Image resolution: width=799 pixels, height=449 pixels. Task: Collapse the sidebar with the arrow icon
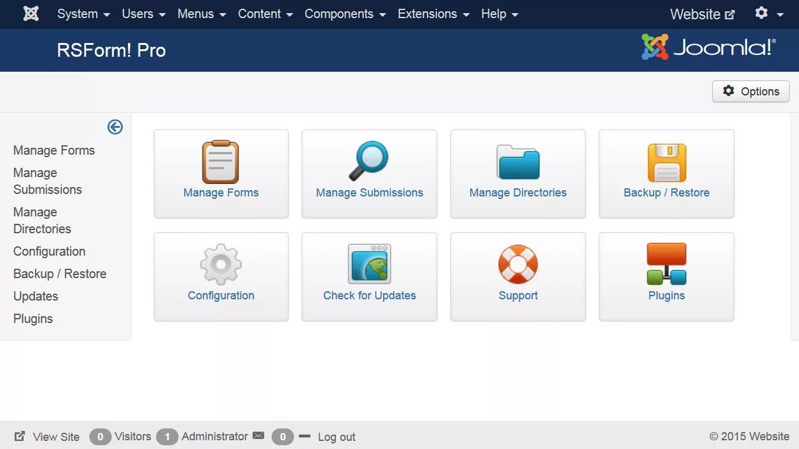115,127
